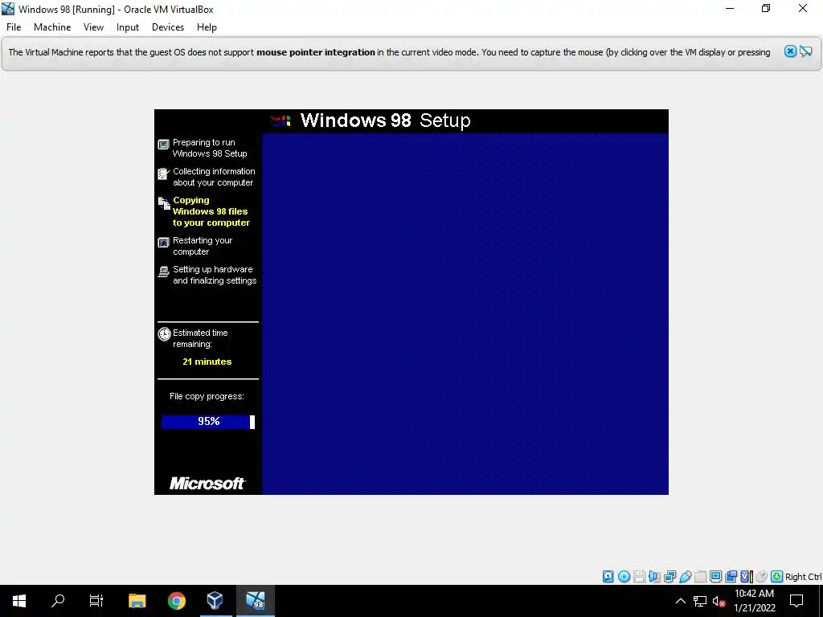Click the don't-show-again notification icon
The height and width of the screenshot is (617, 823).
(806, 51)
